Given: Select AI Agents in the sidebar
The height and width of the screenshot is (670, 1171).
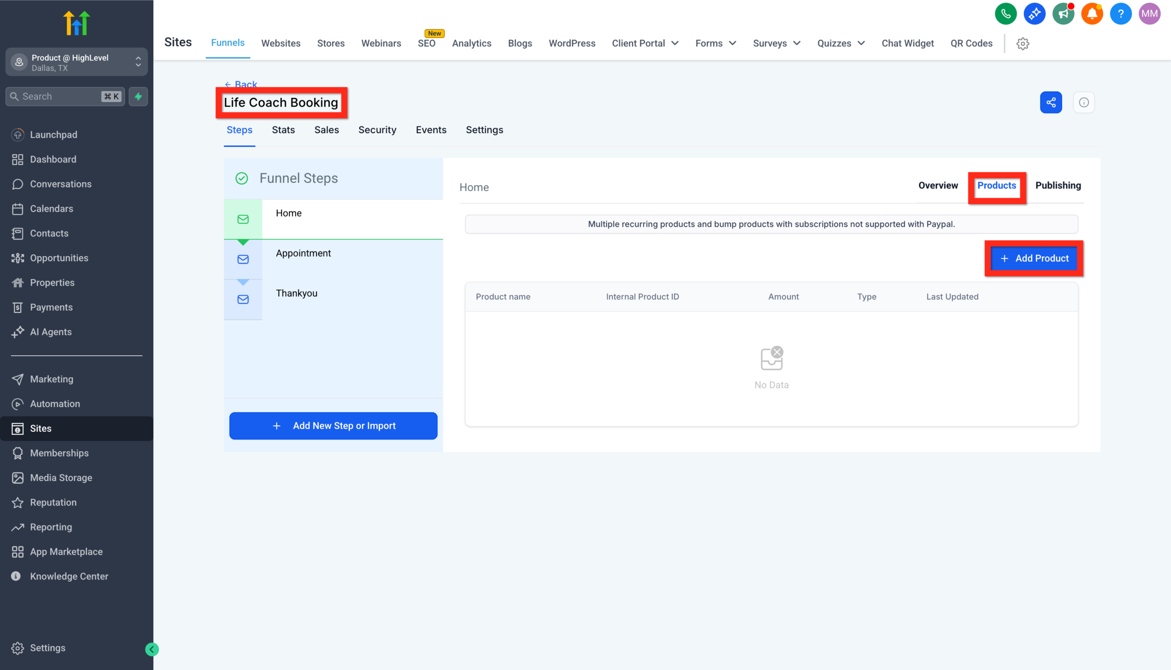Looking at the screenshot, I should point(17,332).
